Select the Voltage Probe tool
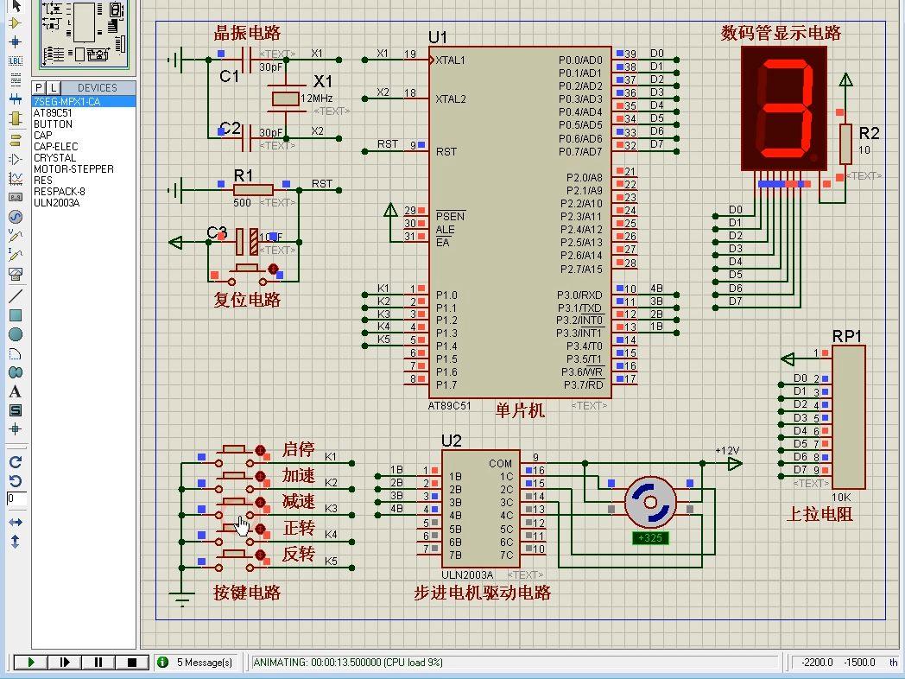 pyautogui.click(x=16, y=236)
